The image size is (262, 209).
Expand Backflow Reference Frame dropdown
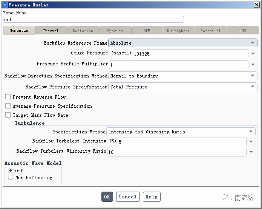183,43
